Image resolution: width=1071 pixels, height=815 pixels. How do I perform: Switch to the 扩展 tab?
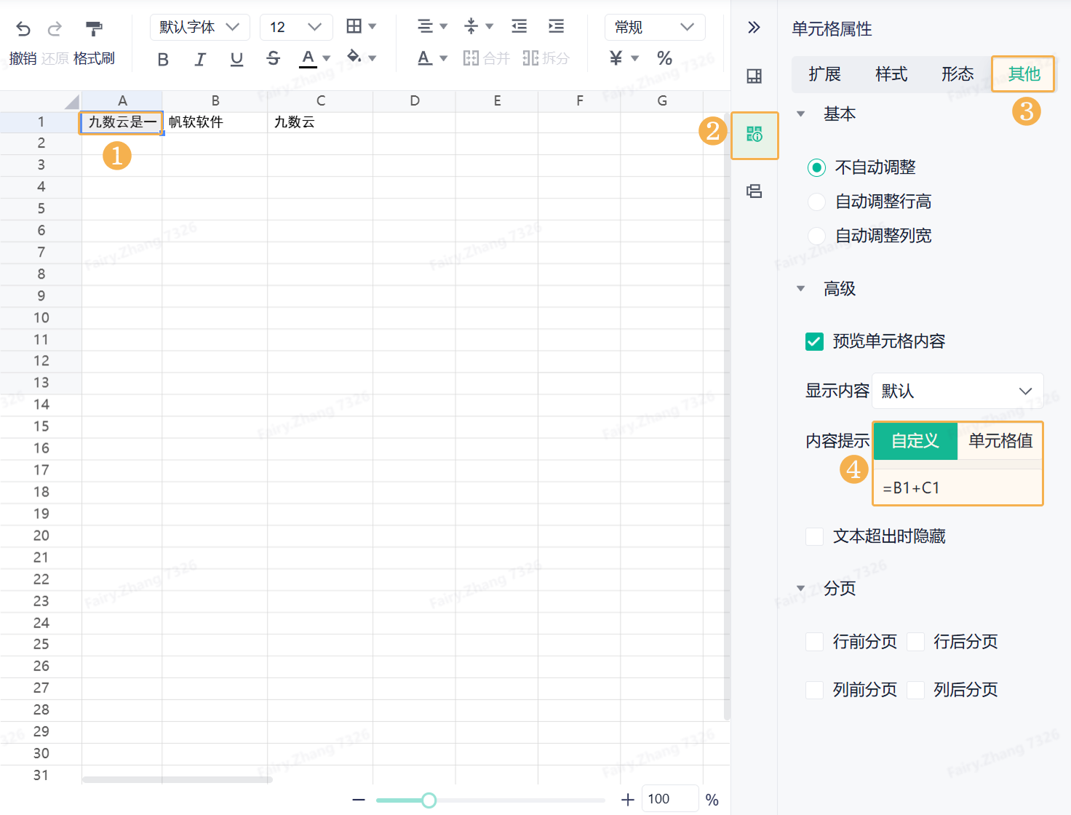pyautogui.click(x=824, y=74)
